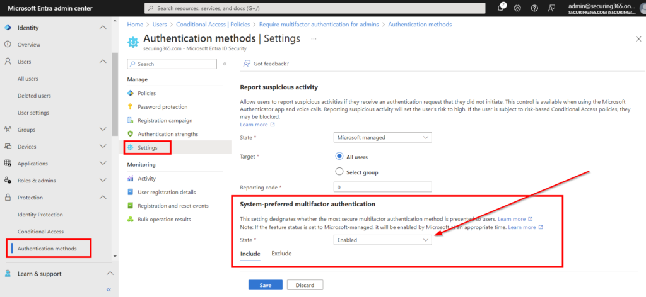Collapse sidebar with bottom double chevron
This screenshot has width=646, height=297.
pyautogui.click(x=109, y=289)
